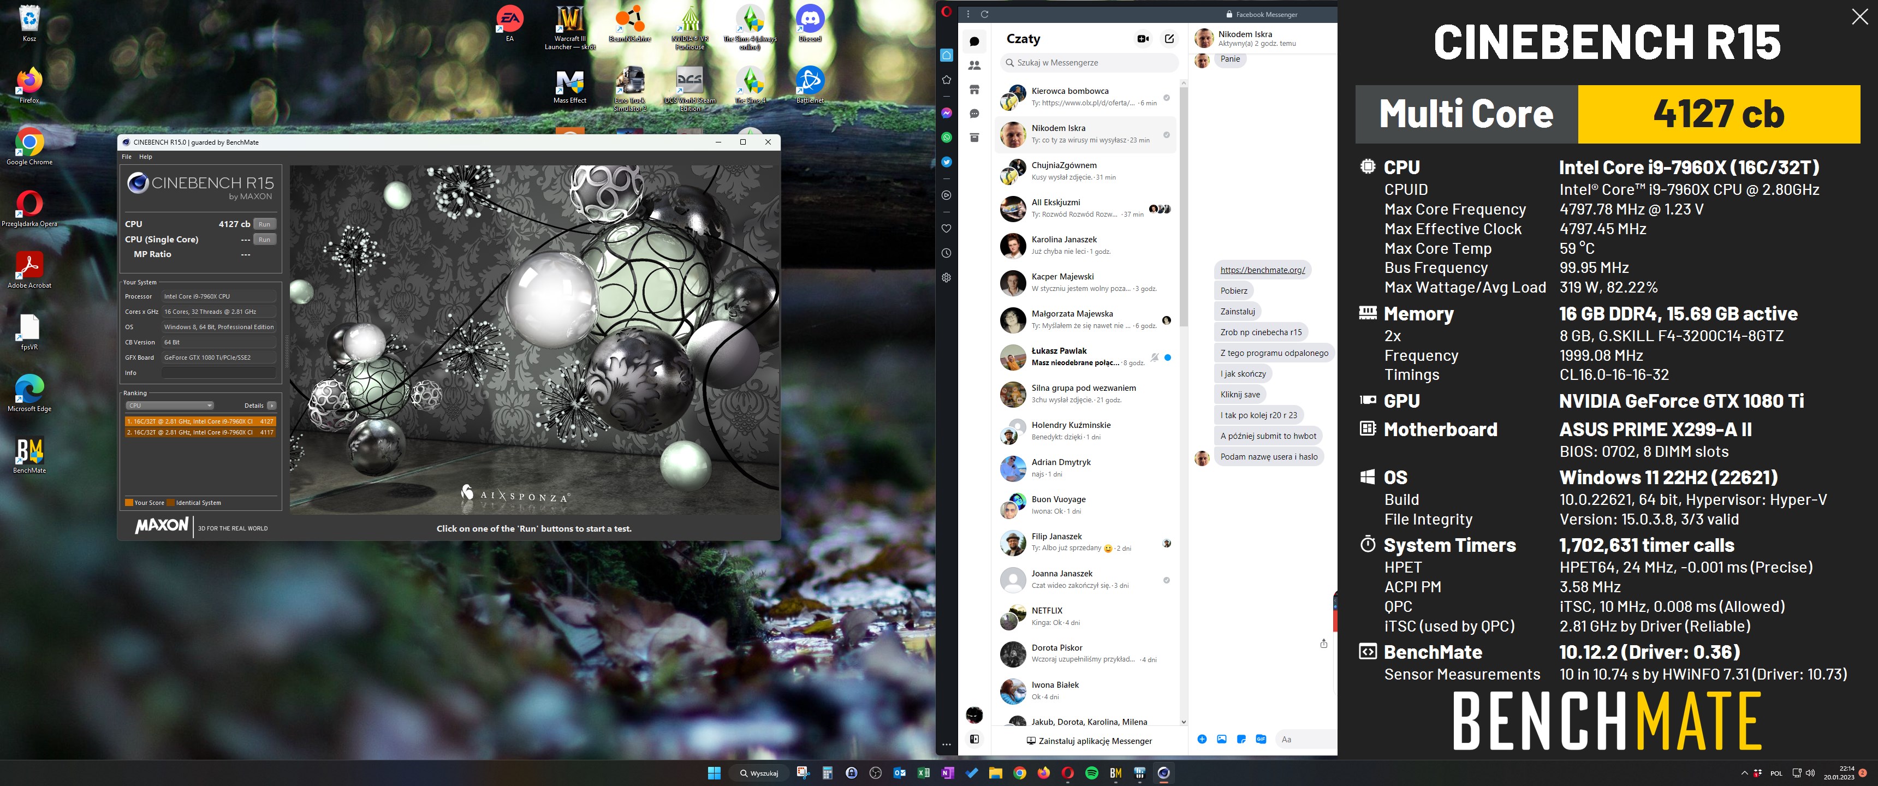The height and width of the screenshot is (786, 1878).
Task: Open Opera bookmarks star icon
Action: tap(946, 80)
